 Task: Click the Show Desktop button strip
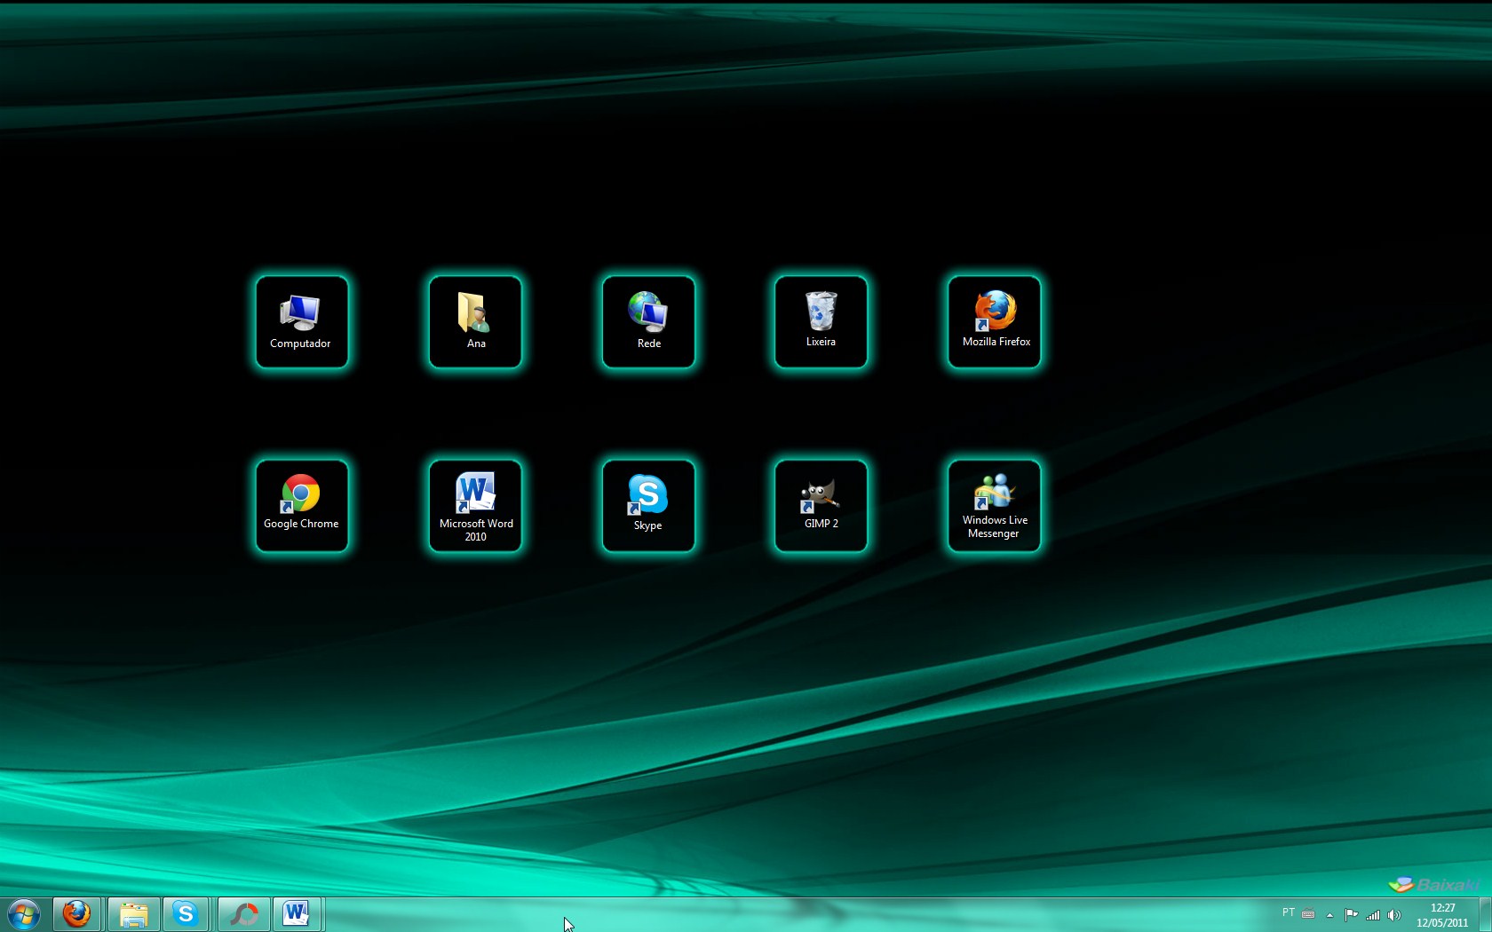(1485, 914)
